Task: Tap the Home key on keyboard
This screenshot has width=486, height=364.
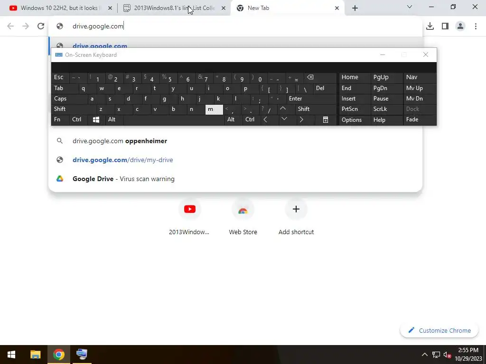Action: pos(355,77)
